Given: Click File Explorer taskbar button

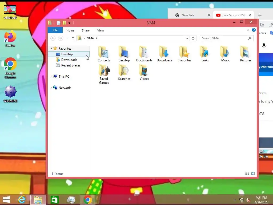Looking at the screenshot, I should 38,200.
